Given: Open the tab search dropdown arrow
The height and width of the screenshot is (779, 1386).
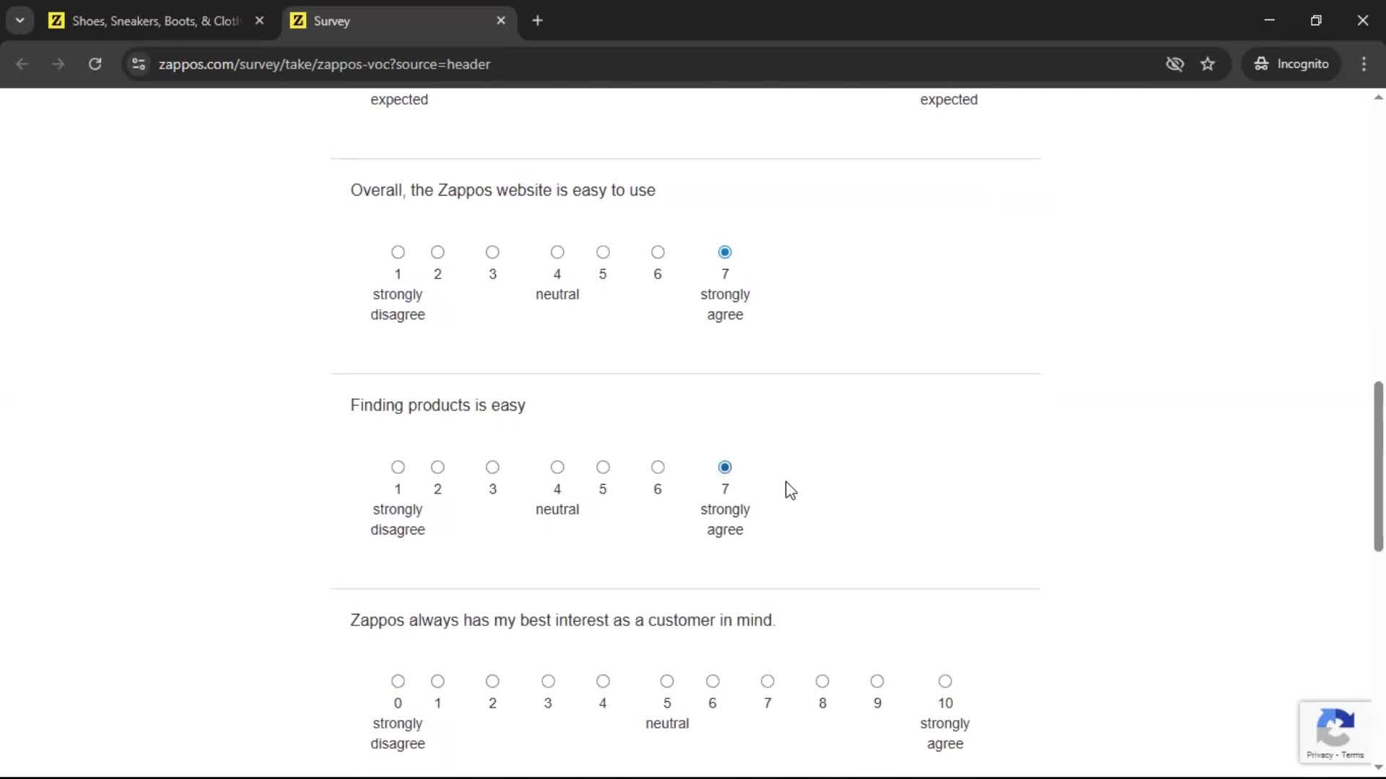Looking at the screenshot, I should (x=20, y=21).
